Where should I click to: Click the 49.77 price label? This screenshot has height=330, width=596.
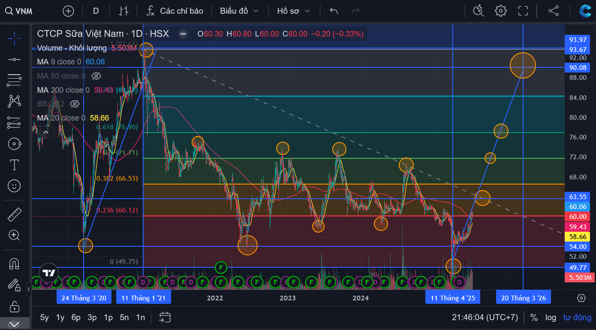[578, 268]
